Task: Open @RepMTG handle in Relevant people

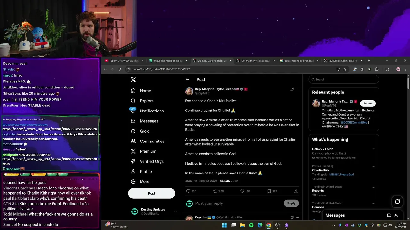Action: (329, 105)
